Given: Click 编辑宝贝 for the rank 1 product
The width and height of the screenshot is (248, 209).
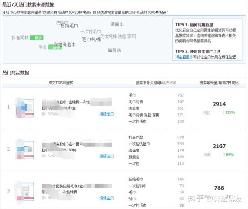Looking at the screenshot, I should pos(106,114).
